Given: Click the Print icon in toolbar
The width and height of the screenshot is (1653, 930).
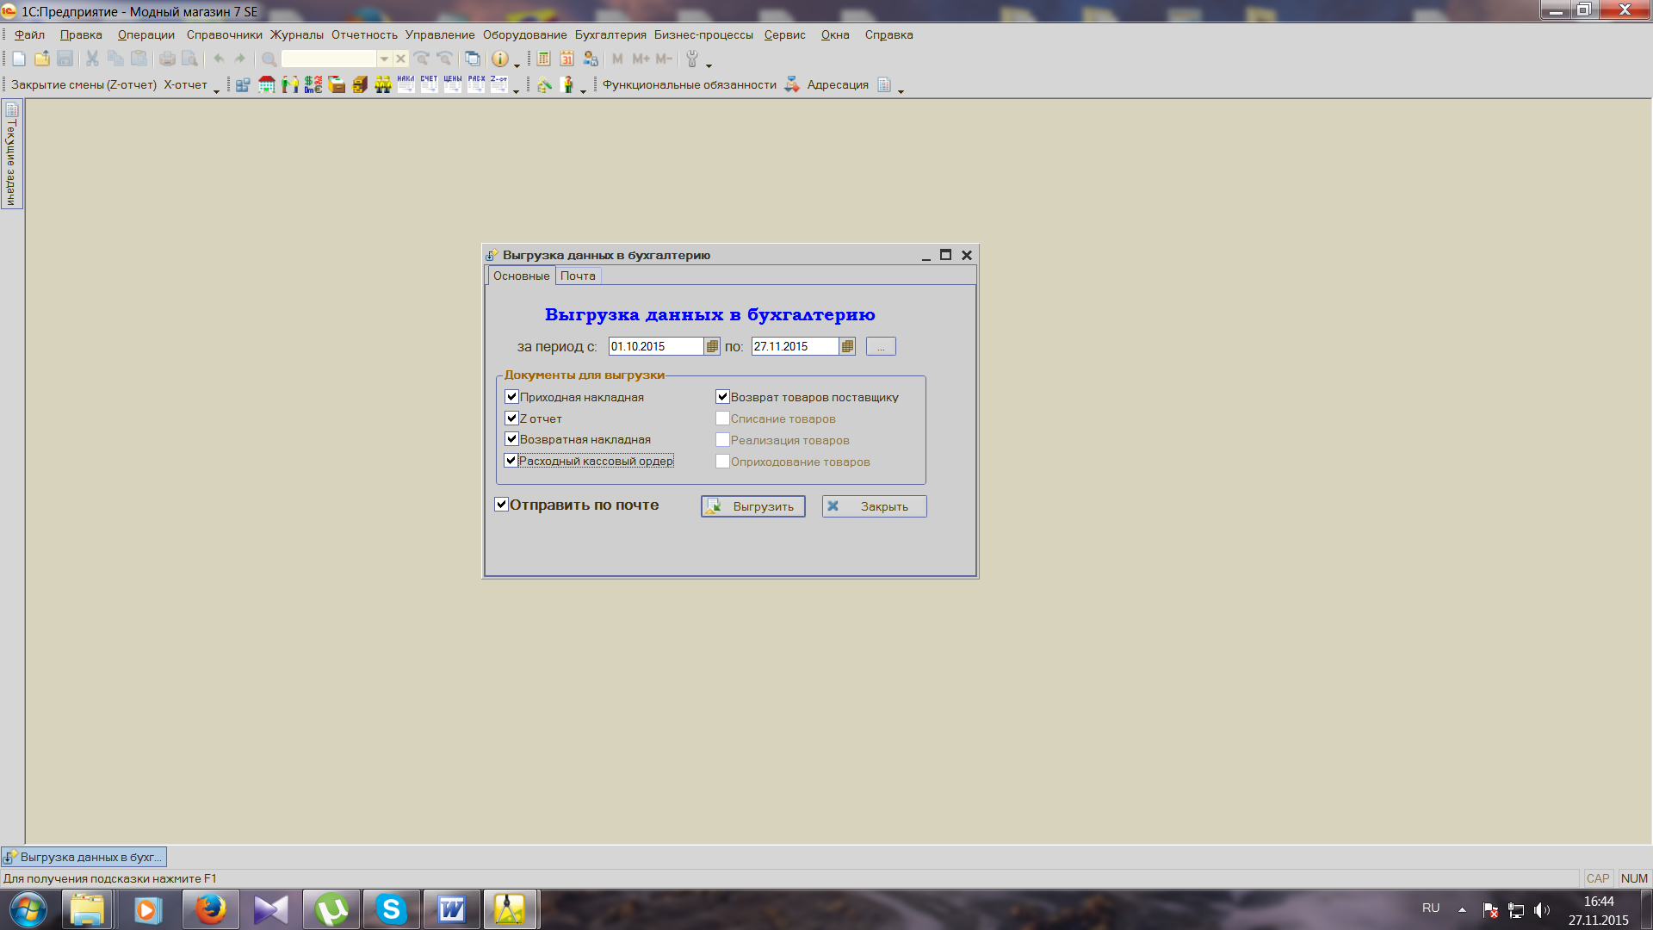Looking at the screenshot, I should point(167,59).
